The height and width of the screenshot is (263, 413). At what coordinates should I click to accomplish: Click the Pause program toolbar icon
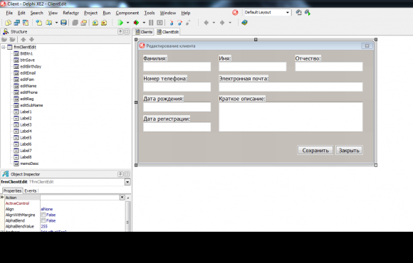151,23
